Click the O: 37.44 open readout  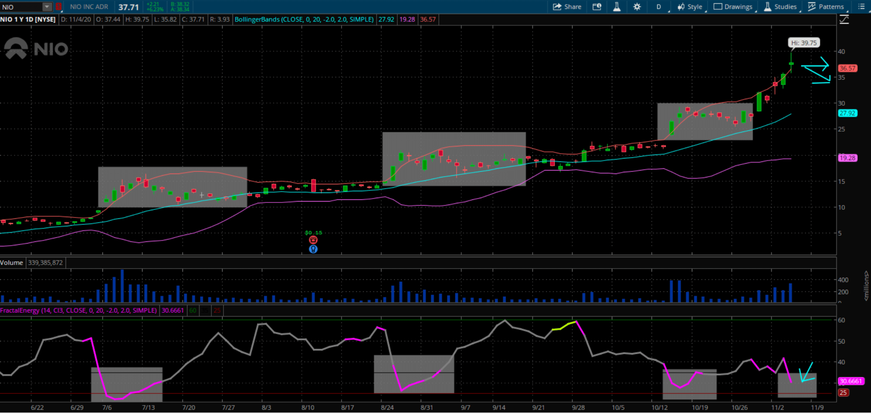[x=108, y=20]
